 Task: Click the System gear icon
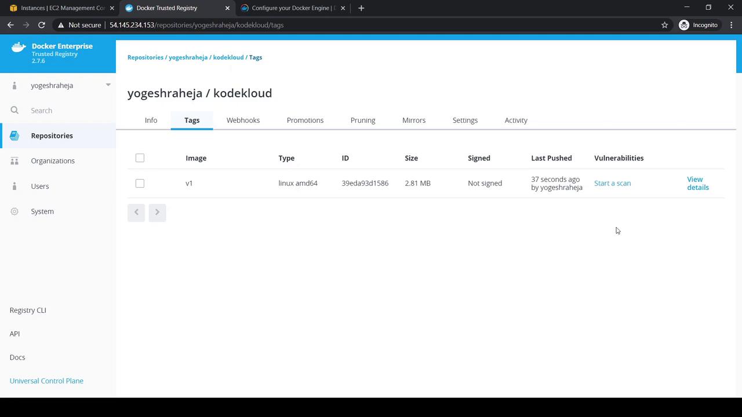14,211
